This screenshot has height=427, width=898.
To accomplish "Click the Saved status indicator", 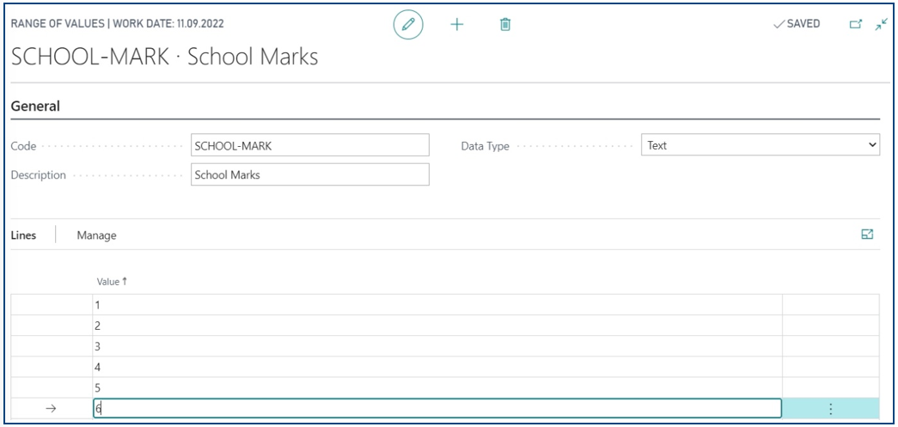I will (797, 24).
